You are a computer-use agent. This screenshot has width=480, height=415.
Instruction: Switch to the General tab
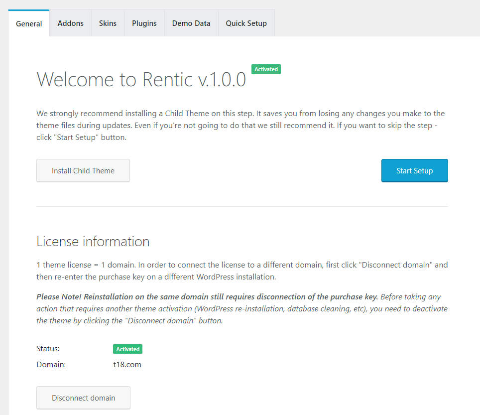click(x=29, y=23)
